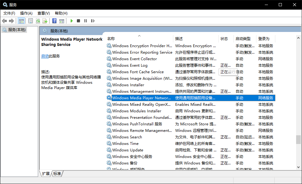This screenshot has height=184, width=302.
Task: Click the Stop service toolbar icon
Action: 78,21
